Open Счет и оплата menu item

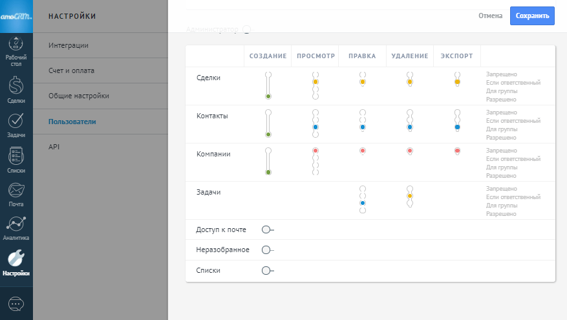point(71,70)
